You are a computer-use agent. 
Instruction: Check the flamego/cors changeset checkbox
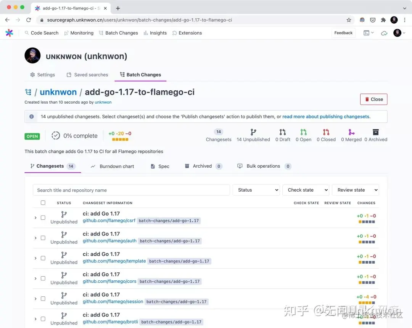point(43,278)
